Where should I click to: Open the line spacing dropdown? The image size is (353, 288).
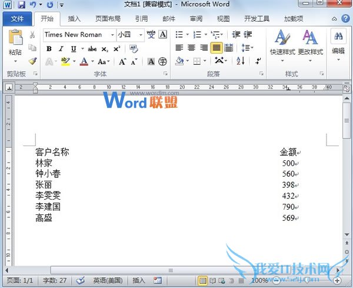click(x=247, y=48)
